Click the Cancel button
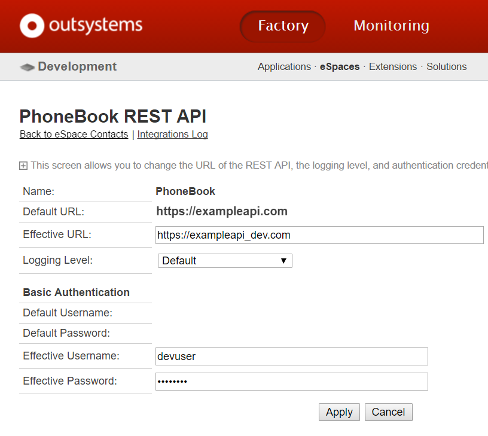This screenshot has width=488, height=436. click(388, 412)
